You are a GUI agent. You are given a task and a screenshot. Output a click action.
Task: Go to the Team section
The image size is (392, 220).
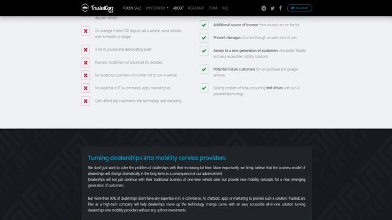click(x=213, y=8)
